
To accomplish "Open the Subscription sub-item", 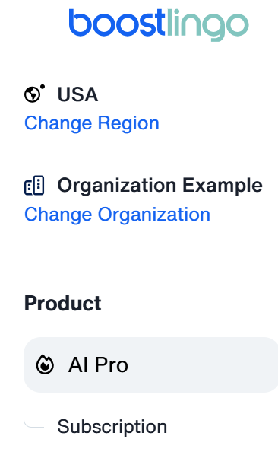I will point(112,427).
